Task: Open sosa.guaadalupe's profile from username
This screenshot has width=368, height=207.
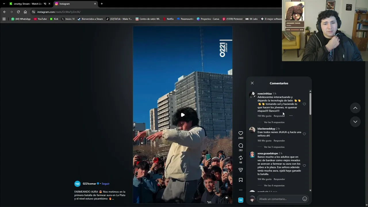Action: (x=268, y=154)
